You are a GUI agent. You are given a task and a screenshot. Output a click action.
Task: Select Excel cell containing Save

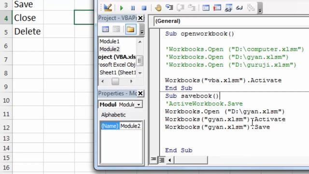28,5
